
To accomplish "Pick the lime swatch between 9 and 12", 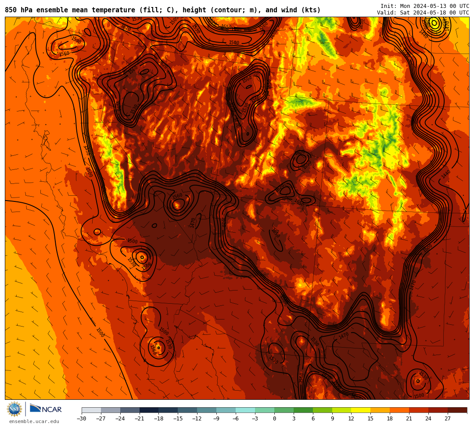I will (342, 410).
